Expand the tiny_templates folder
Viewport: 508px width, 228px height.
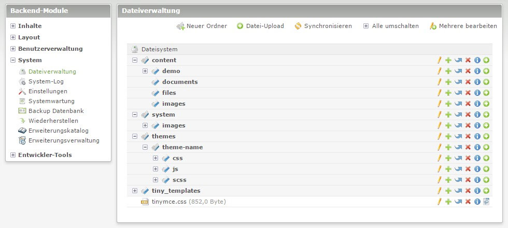135,191
